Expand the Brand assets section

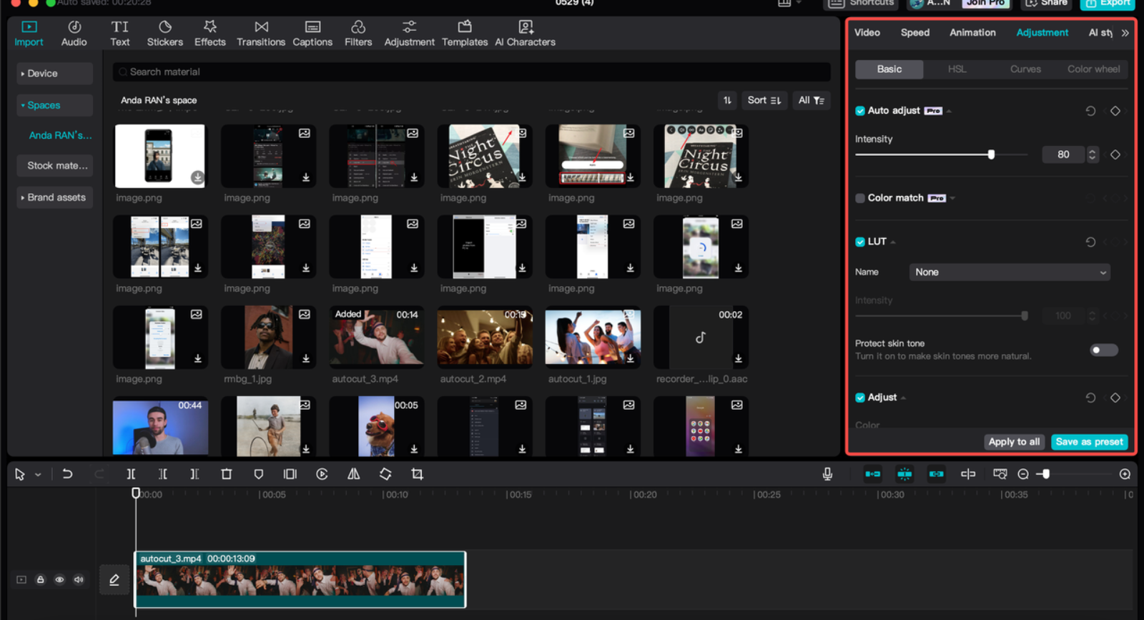click(54, 197)
